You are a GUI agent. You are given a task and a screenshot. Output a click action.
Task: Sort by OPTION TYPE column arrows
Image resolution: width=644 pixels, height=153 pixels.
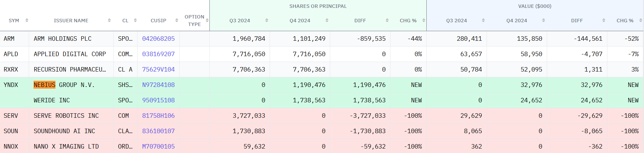click(207, 21)
